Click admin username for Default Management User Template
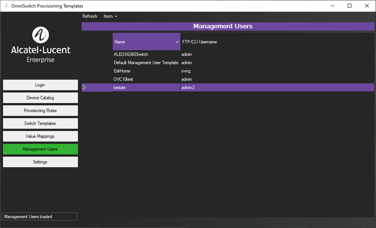This screenshot has width=376, height=228. coord(186,63)
